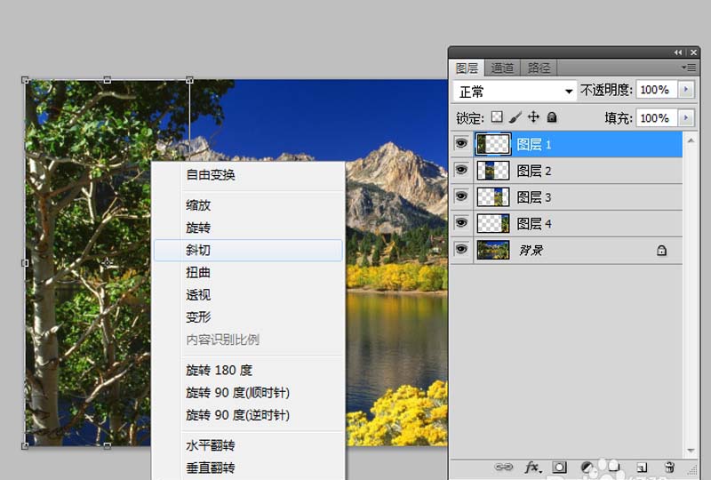Hide 图层 3 using its eye icon
Viewport: 711px width, 480px height.
coord(461,196)
